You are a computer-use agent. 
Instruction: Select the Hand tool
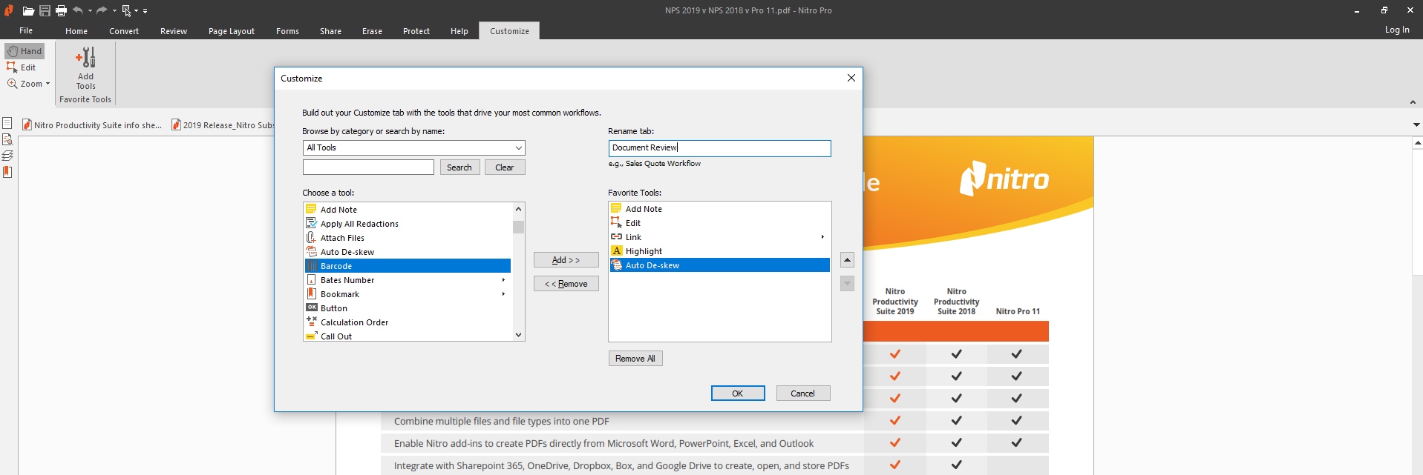(24, 51)
